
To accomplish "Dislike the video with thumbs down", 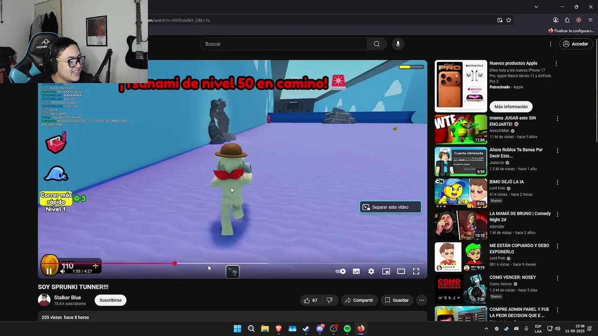I will point(329,300).
